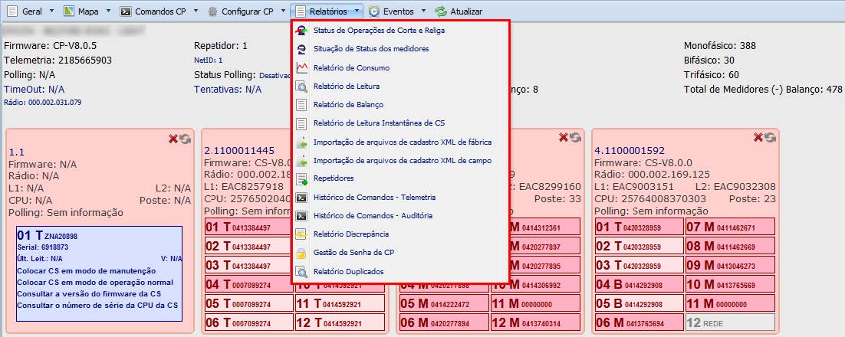Click the Atualizar refresh icon in toolbar
845x337 pixels.
click(x=441, y=11)
